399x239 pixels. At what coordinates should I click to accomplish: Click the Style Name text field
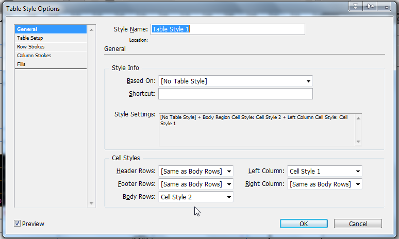coord(227,29)
